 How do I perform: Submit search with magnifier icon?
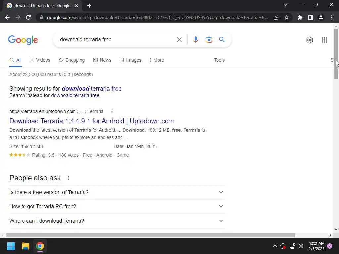click(222, 40)
